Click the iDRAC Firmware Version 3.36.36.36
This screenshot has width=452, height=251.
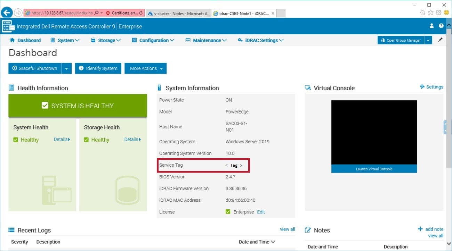click(236, 189)
